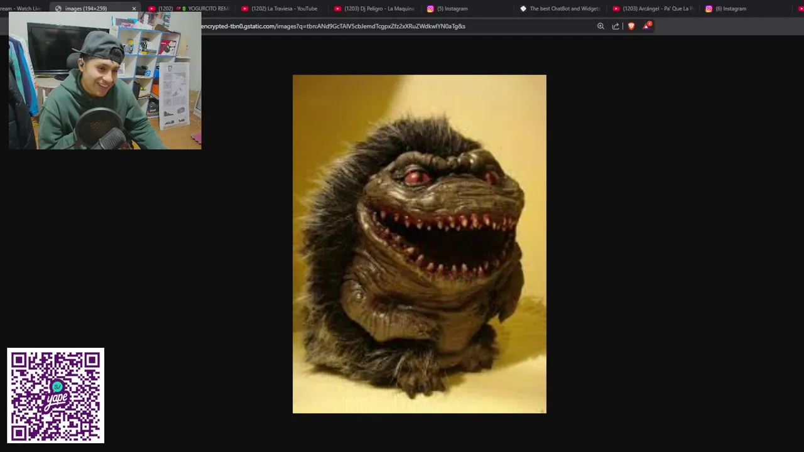Switch to the images (194×259) tab

[94, 9]
